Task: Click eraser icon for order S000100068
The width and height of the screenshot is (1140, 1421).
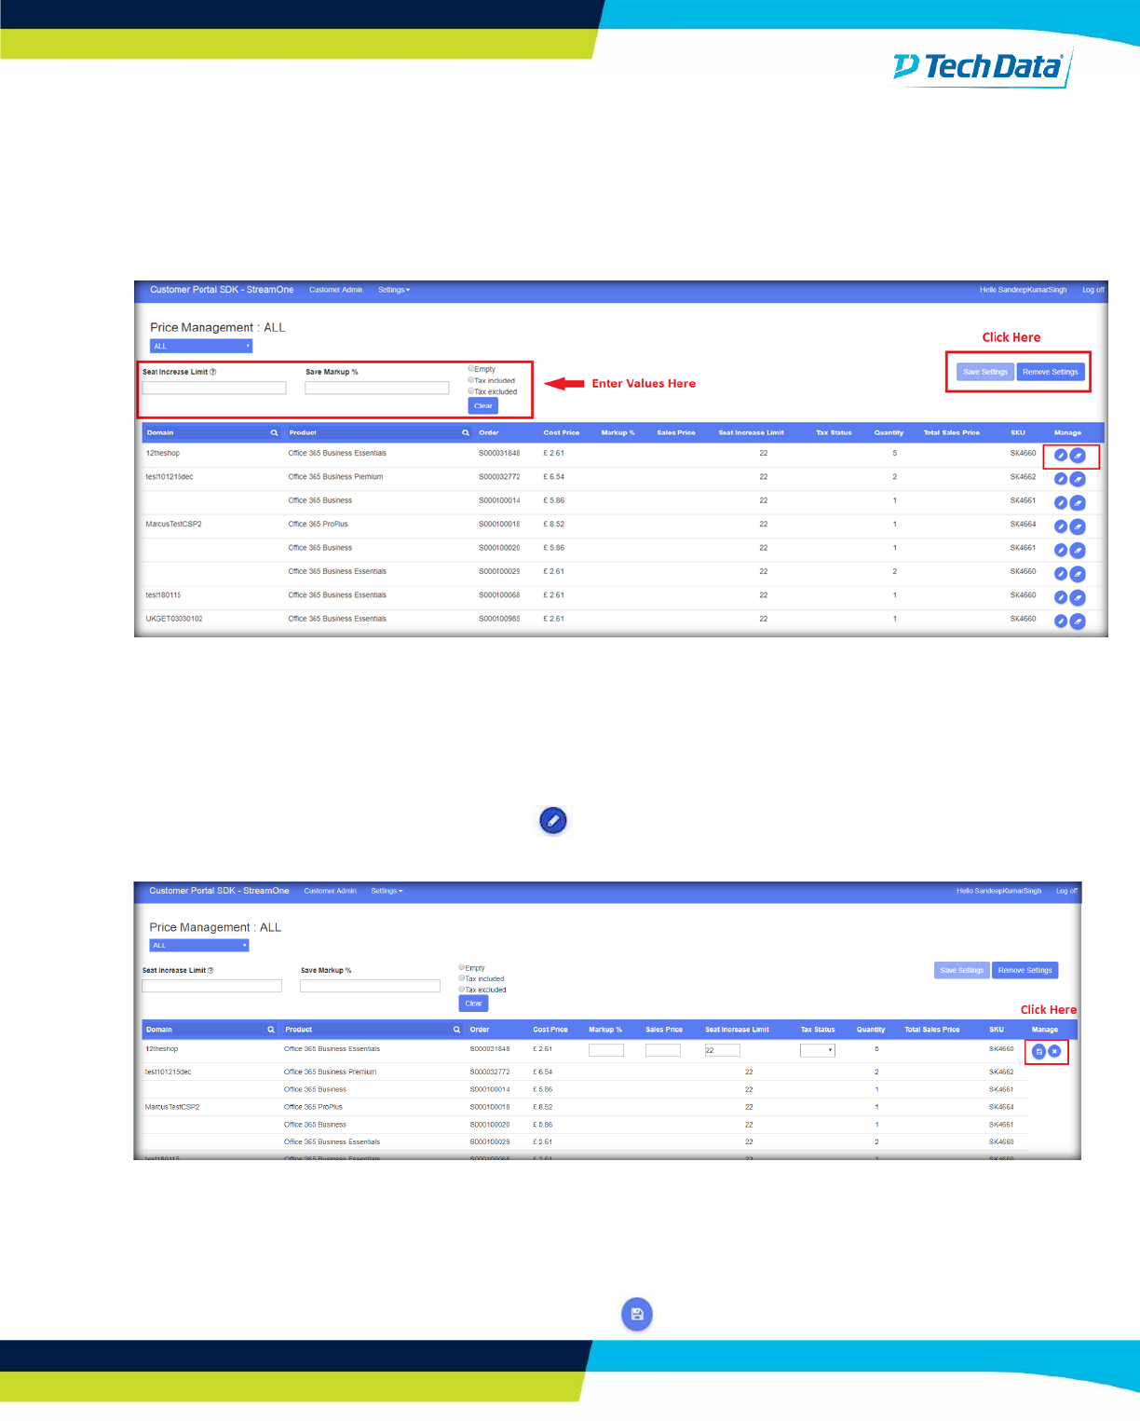Action: 1078,597
